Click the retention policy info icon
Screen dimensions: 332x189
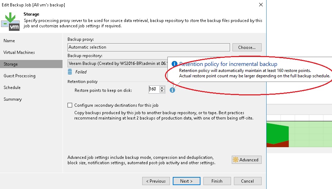click(172, 90)
